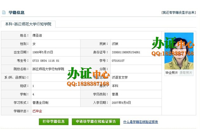Click the document icon beside 学籍信息 heading
Screen dimensions: 200x130
tap(4, 13)
